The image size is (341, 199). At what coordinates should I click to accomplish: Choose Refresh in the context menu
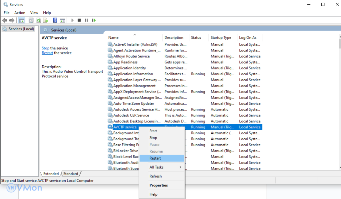(x=162, y=176)
